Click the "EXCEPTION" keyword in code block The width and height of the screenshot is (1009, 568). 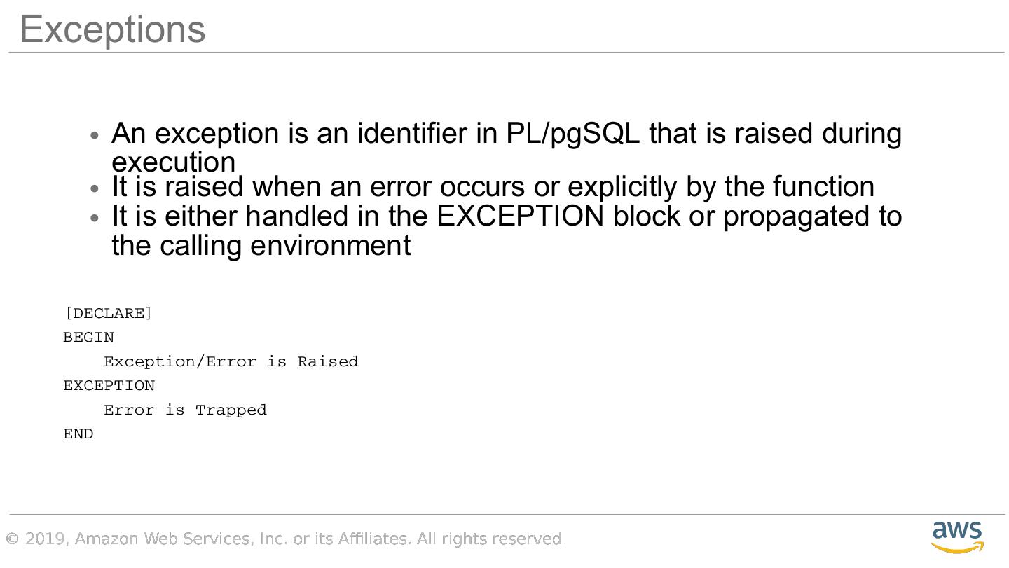109,386
